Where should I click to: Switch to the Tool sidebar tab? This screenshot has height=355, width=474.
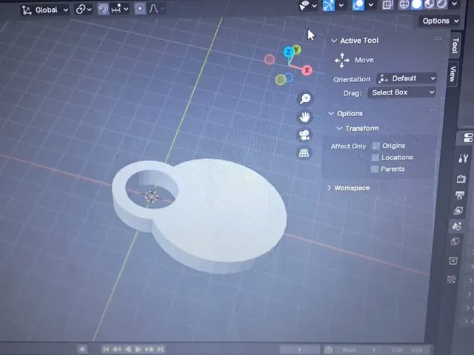(455, 46)
